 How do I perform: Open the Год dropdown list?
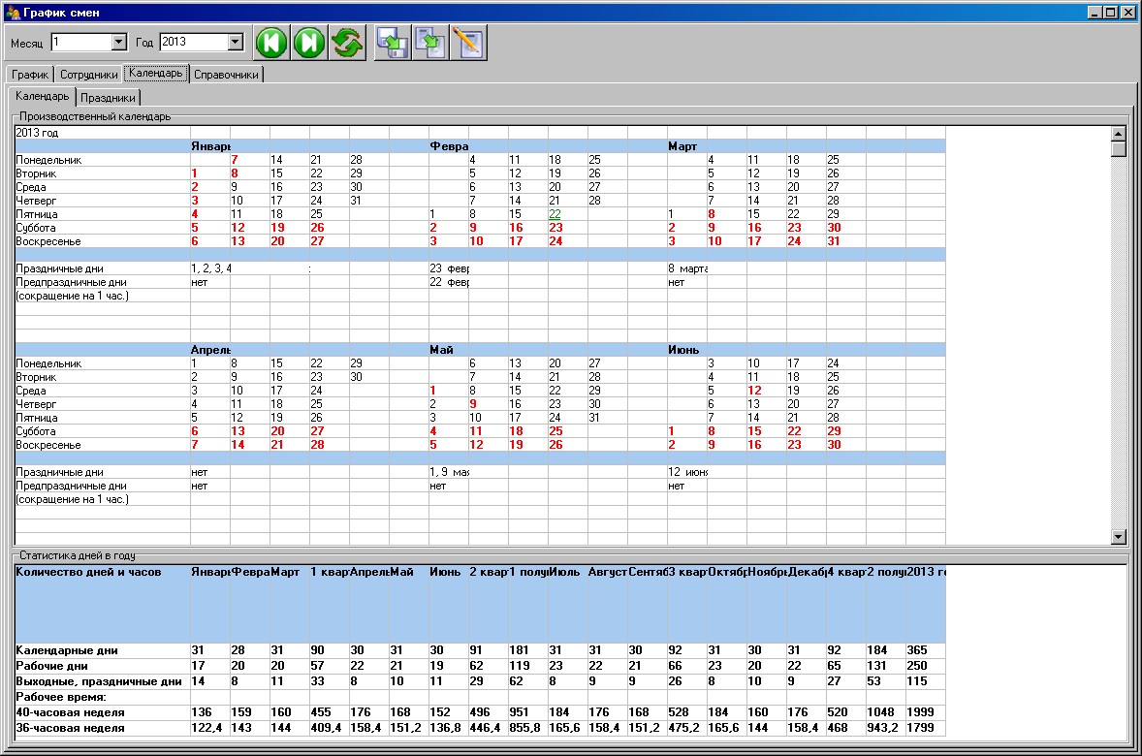click(235, 43)
